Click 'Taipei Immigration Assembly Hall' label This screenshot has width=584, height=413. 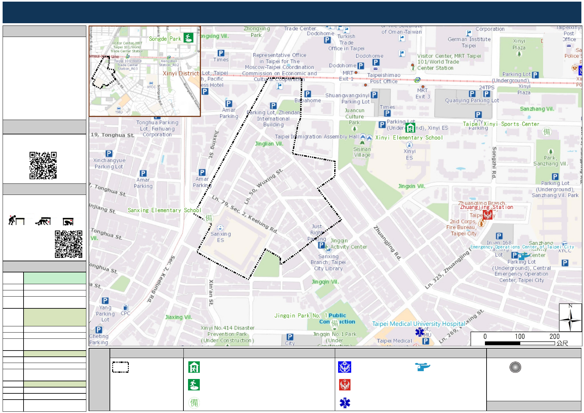click(x=317, y=136)
